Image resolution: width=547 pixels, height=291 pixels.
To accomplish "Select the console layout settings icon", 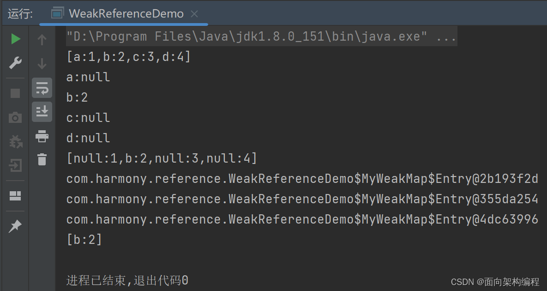I will pyautogui.click(x=15, y=196).
